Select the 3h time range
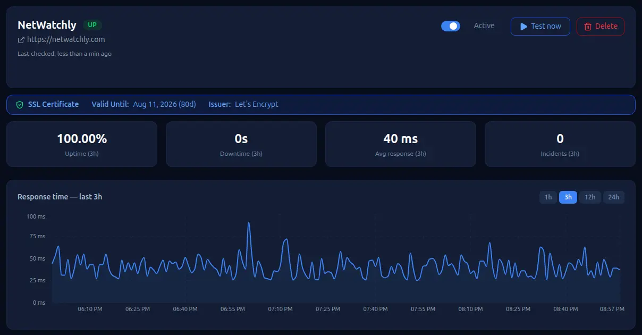 568,197
